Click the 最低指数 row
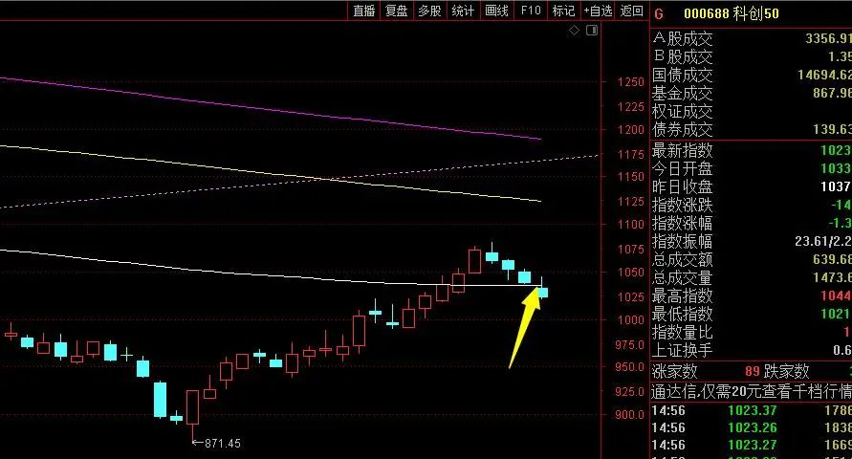The height and width of the screenshot is (459, 852). click(752, 314)
